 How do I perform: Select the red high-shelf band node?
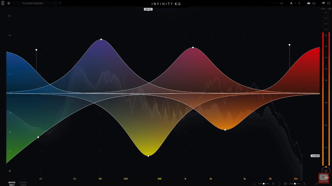point(290,45)
